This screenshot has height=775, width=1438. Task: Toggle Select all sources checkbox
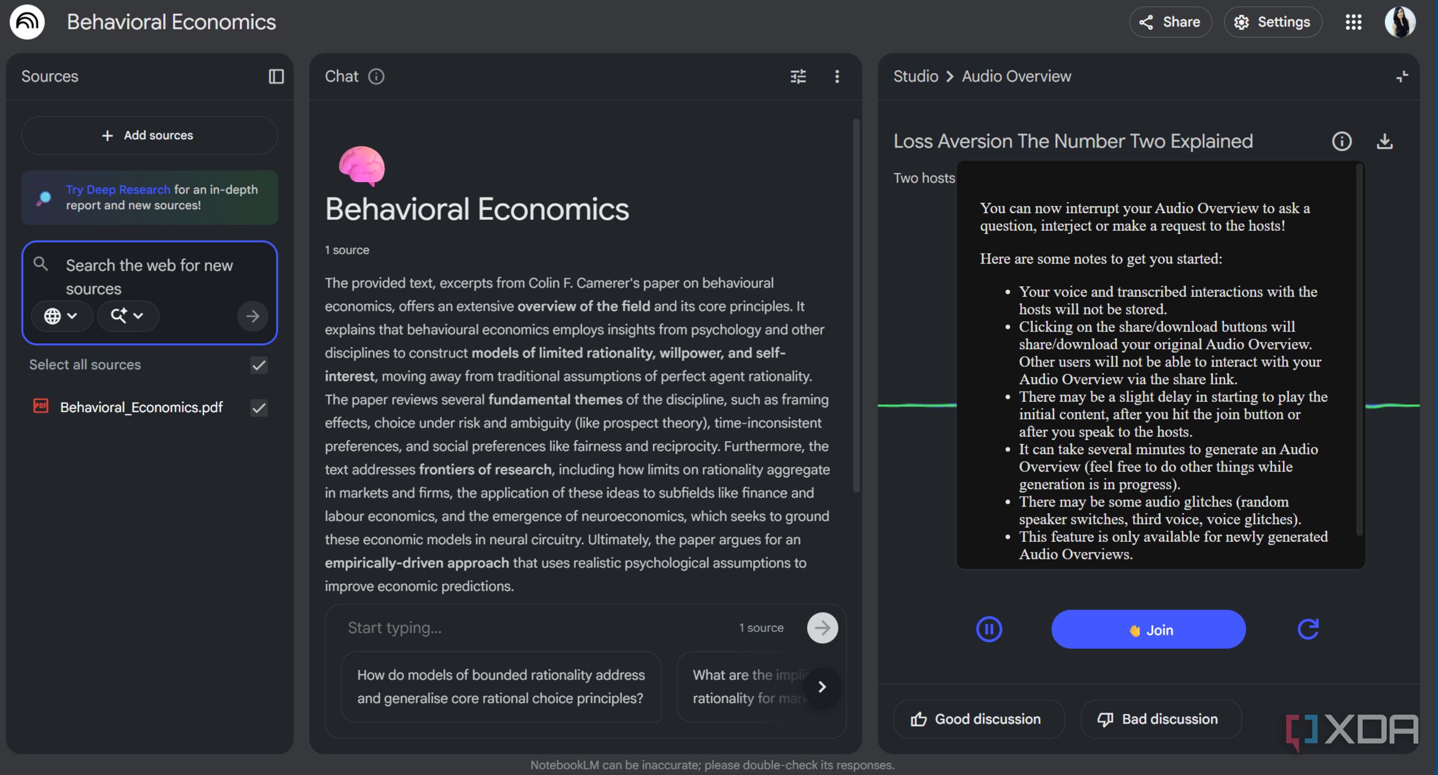tap(259, 365)
